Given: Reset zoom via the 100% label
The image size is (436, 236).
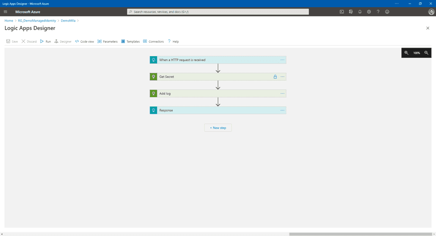Looking at the screenshot, I should point(416,53).
